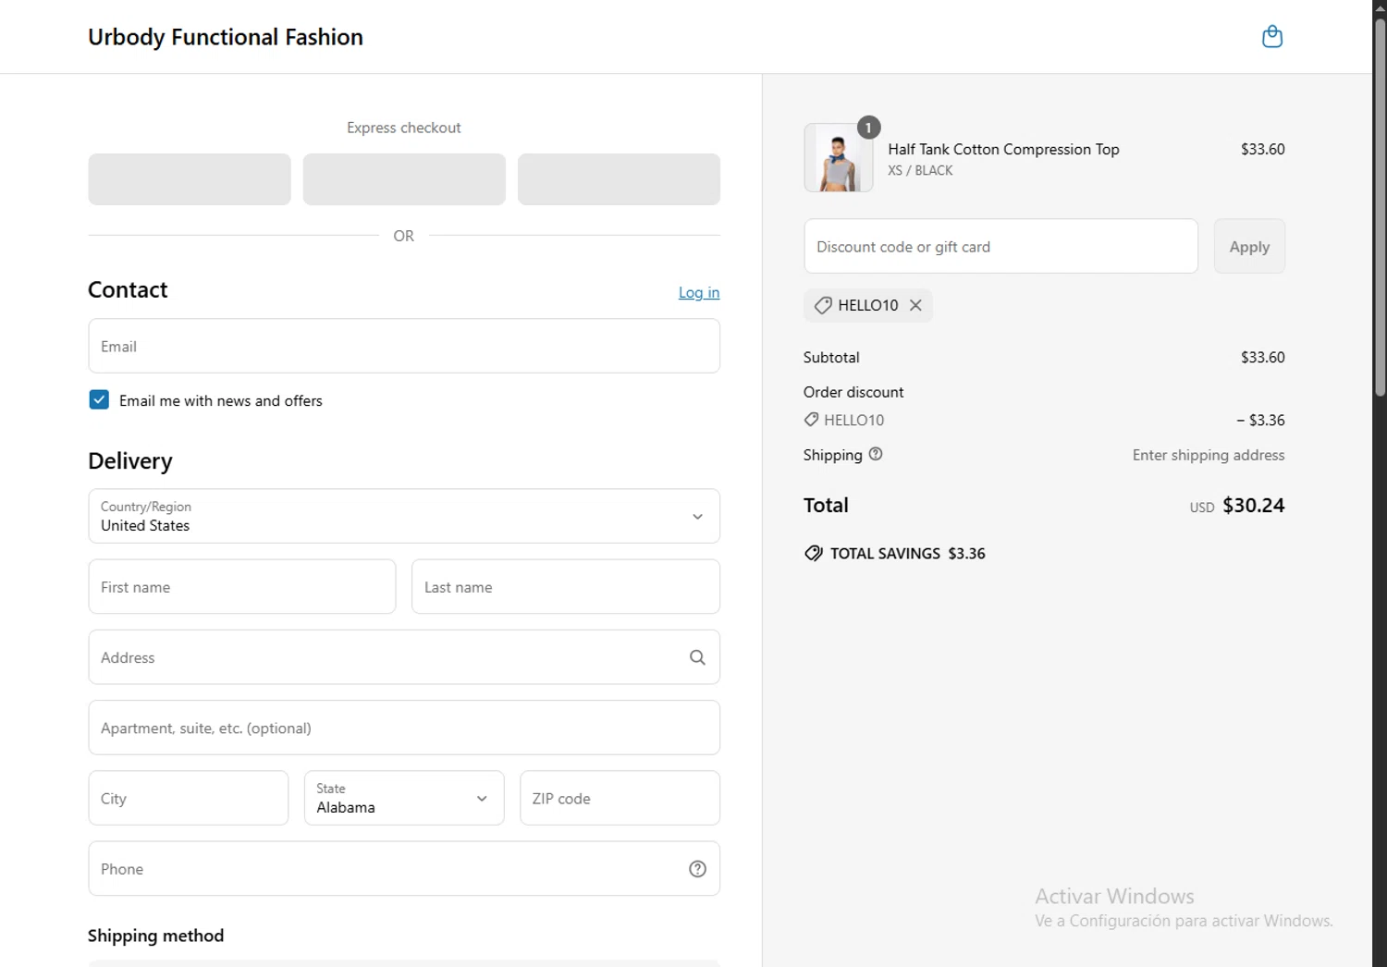This screenshot has width=1387, height=967.
Task: Focus the First name field
Action: pos(242,586)
